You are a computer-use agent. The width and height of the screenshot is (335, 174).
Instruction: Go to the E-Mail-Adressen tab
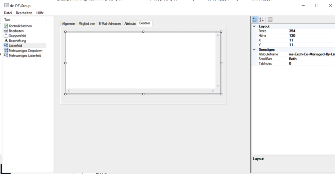point(110,24)
